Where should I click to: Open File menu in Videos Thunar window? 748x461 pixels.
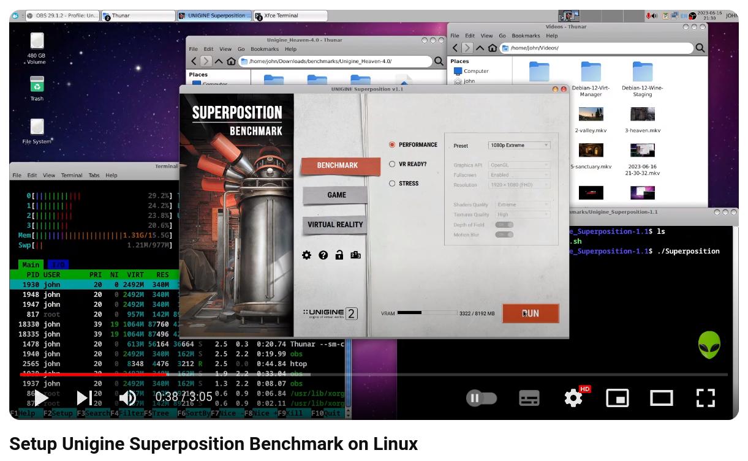click(455, 36)
